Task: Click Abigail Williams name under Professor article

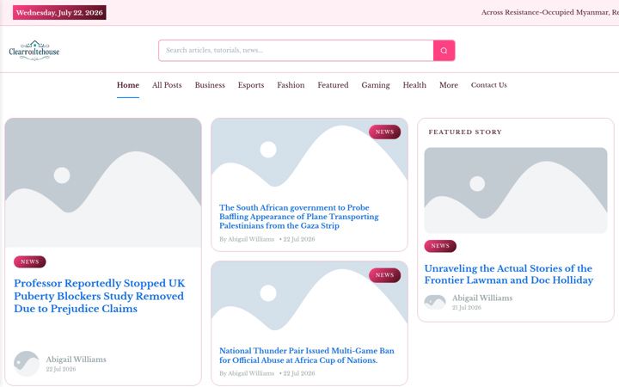Action: (76, 359)
